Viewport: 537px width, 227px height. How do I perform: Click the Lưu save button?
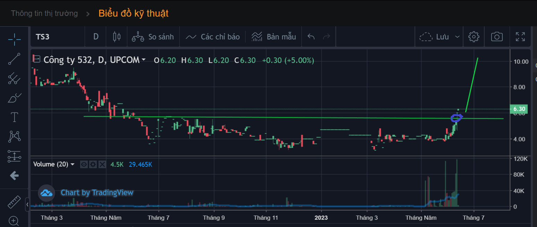coord(434,37)
